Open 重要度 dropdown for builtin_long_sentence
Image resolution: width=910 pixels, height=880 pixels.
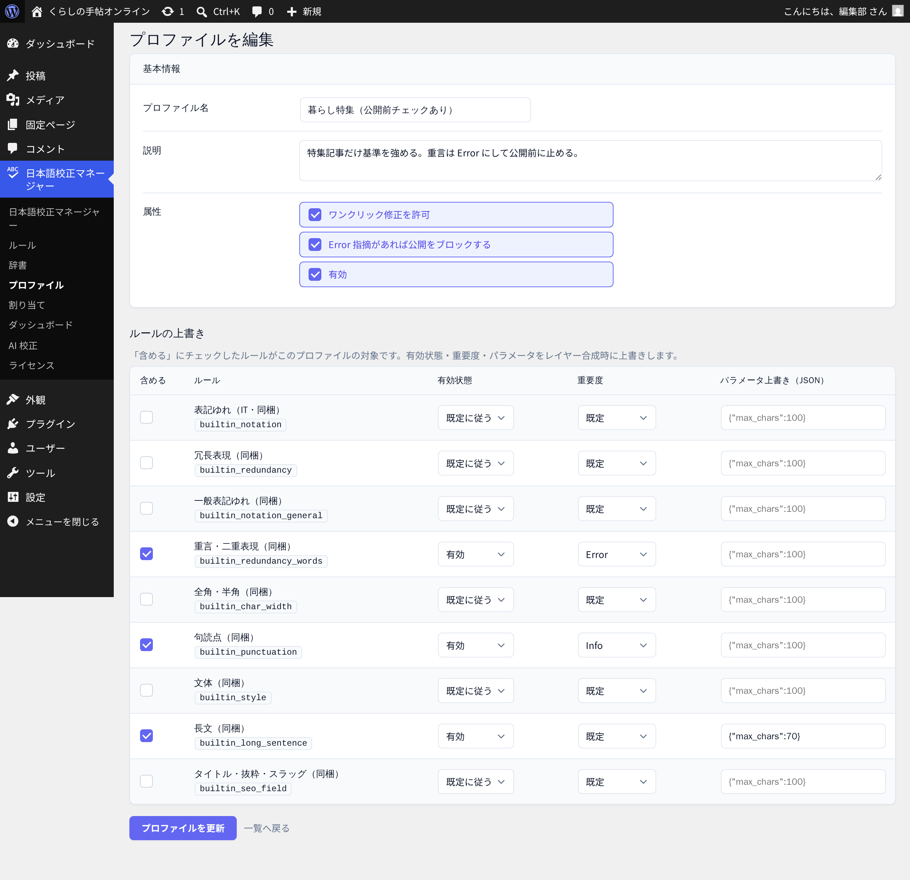(x=617, y=736)
